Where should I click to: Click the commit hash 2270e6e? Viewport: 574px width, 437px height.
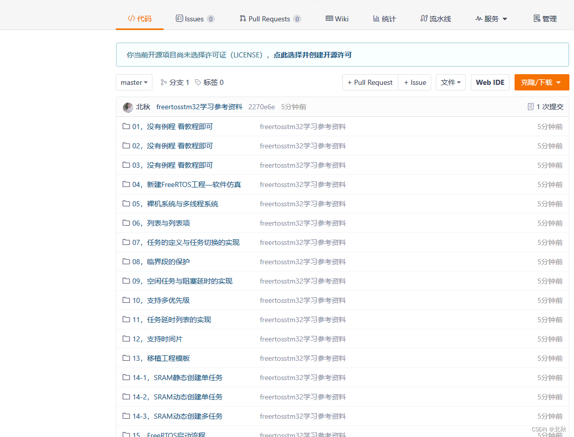click(262, 107)
